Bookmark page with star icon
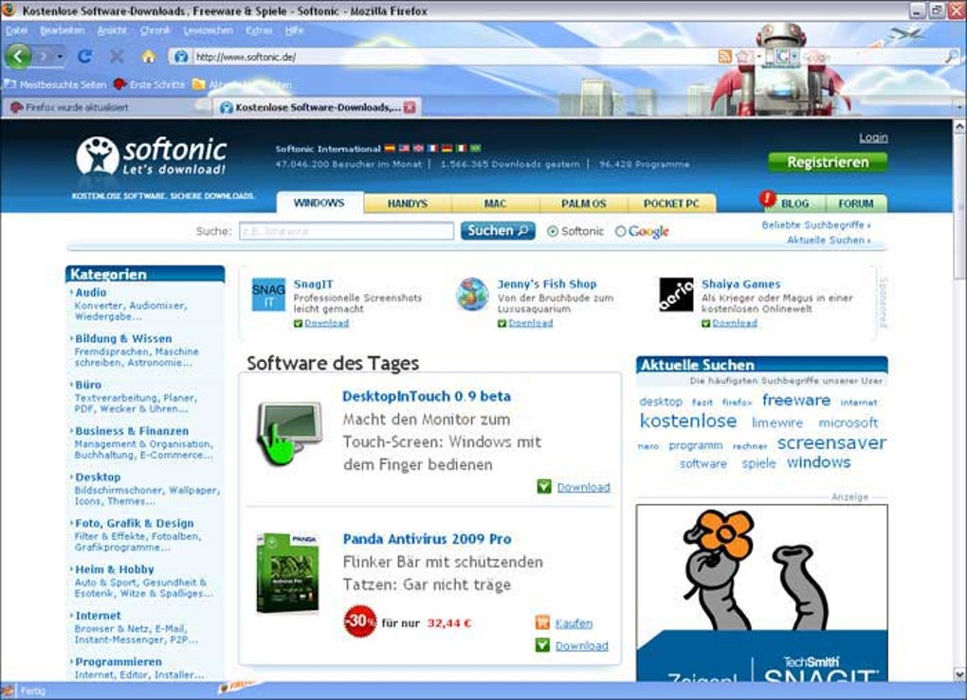967x700 pixels. click(x=744, y=57)
